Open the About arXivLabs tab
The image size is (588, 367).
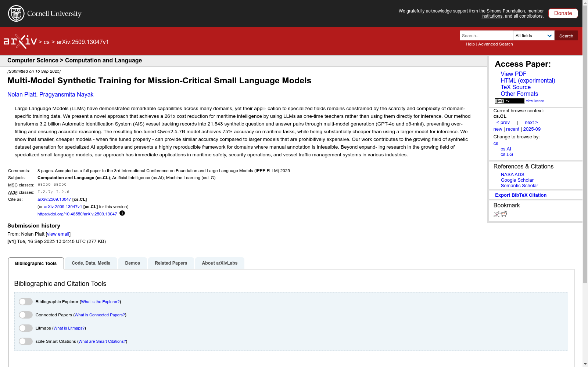pos(220,263)
